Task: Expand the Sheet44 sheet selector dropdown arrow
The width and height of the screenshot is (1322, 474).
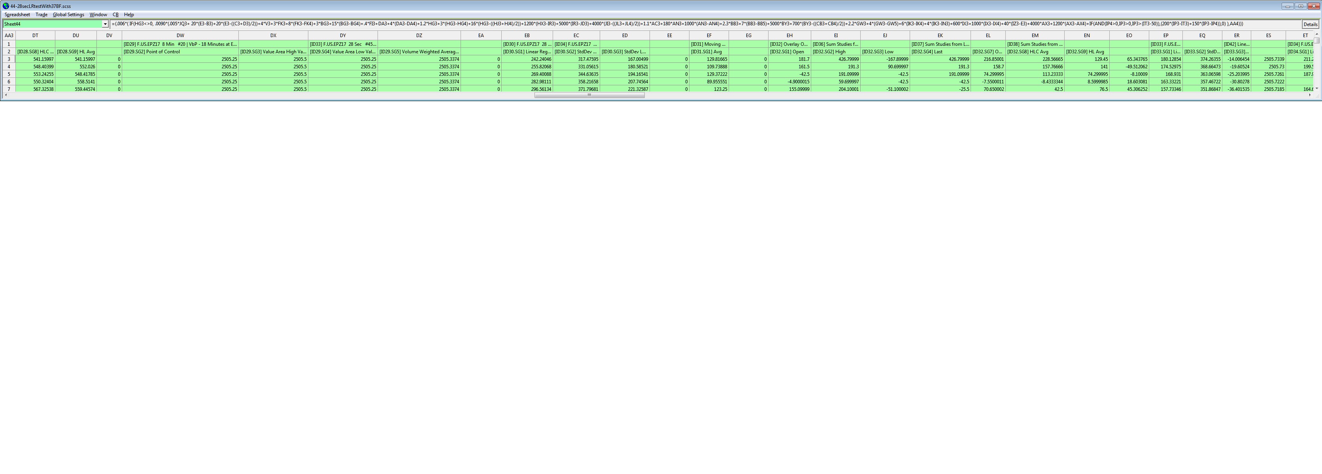Action: pos(105,24)
